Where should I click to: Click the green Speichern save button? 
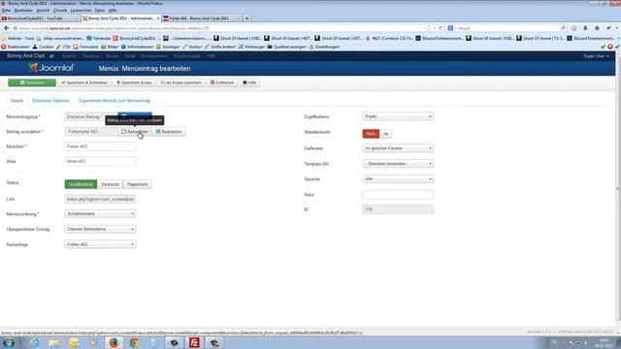[x=32, y=82]
